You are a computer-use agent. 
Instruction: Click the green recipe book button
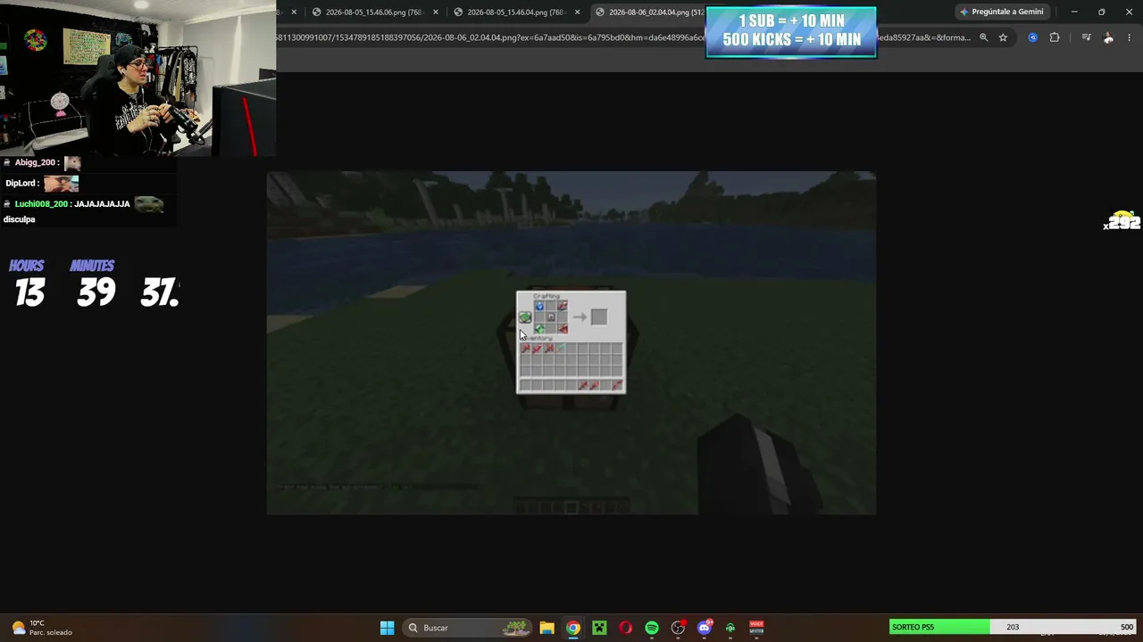point(525,317)
